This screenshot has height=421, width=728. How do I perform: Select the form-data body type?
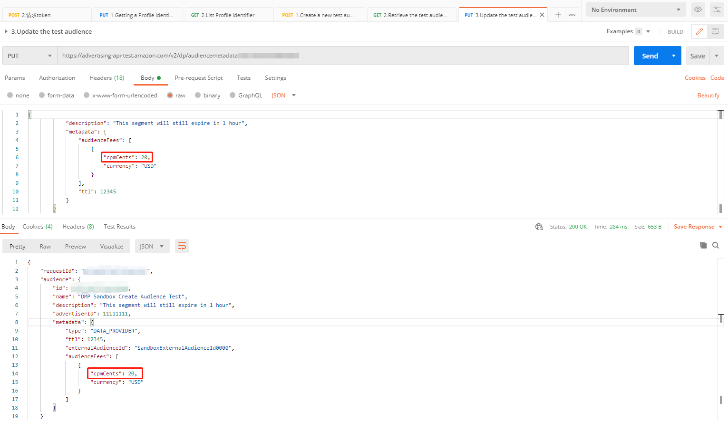point(60,95)
